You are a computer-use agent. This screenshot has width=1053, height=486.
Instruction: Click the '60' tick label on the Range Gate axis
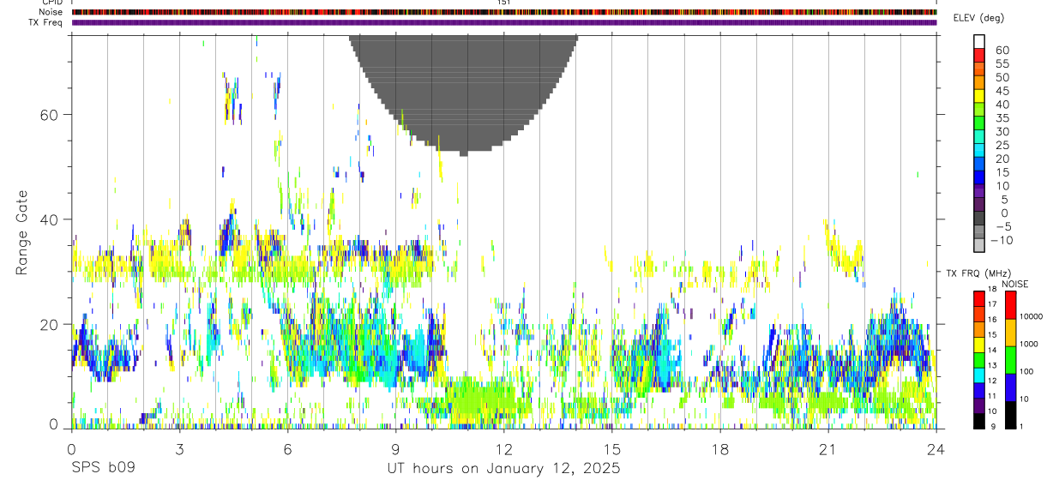point(50,115)
